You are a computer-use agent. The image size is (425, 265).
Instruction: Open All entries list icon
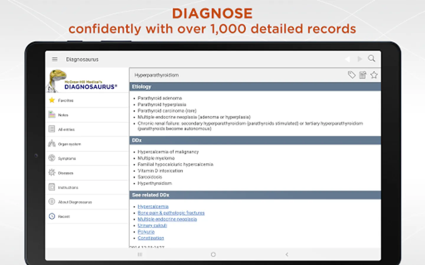click(x=52, y=129)
